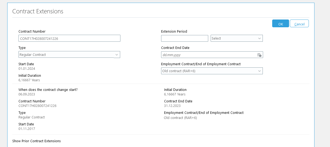Click the Cancel button
The height and width of the screenshot is (147, 330).
point(299,24)
